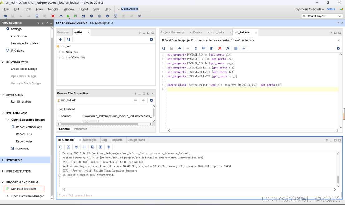Expand the IMPLEMENTATION section
The width and height of the screenshot is (345, 205).
coord(2,171)
